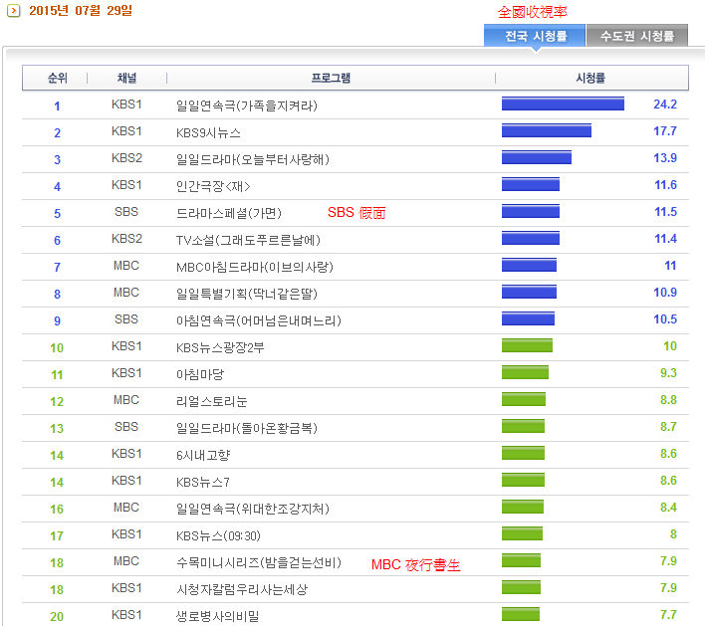Select program MBC아침드라마(이브의사랑)
This screenshot has height=626, width=705.
(x=255, y=267)
